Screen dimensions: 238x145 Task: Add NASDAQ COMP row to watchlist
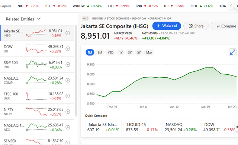68,80
